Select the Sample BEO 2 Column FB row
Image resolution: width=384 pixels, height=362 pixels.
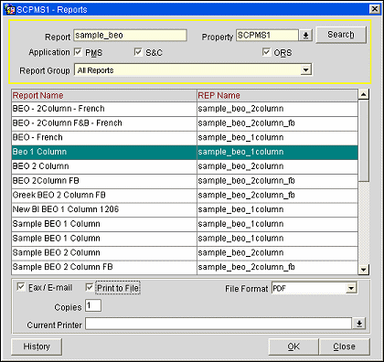(185, 267)
